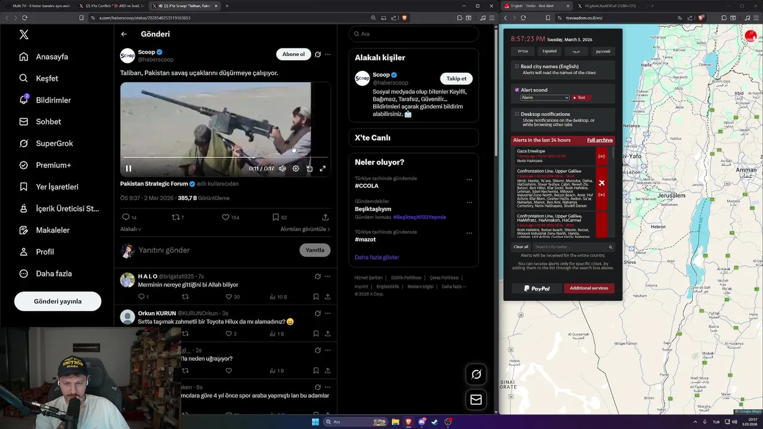Click Additional services button

(589, 288)
